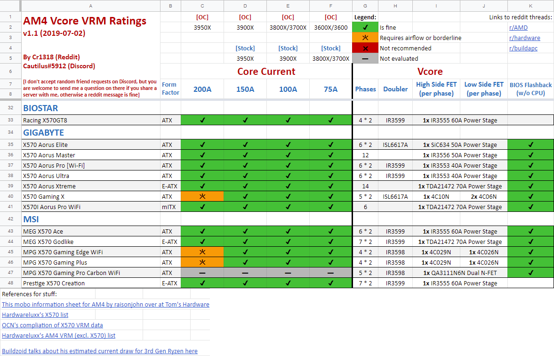554x356 pixels.
Task: Click 75A checkmark for X570 Aorus Xtreme
Action: (331, 186)
